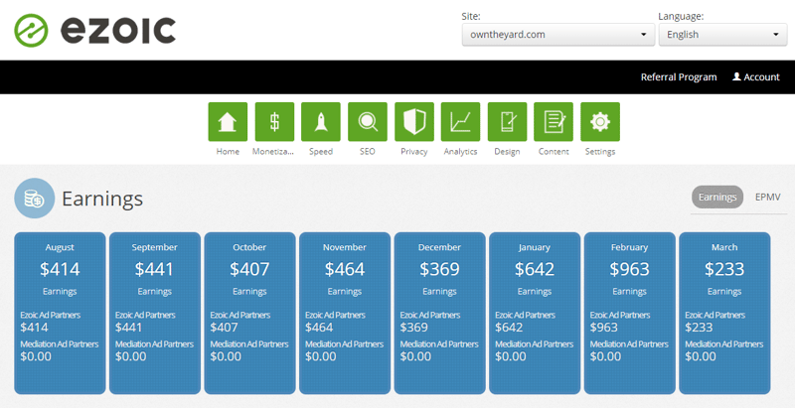Expand the Site dropdown showing owntheyard.com
This screenshot has height=408, width=795.
point(558,35)
